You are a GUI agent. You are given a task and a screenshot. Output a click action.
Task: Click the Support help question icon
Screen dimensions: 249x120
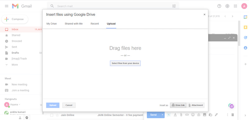coord(219,6)
